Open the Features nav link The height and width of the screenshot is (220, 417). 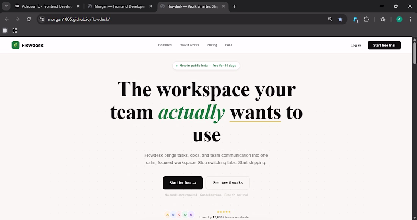coord(165,45)
